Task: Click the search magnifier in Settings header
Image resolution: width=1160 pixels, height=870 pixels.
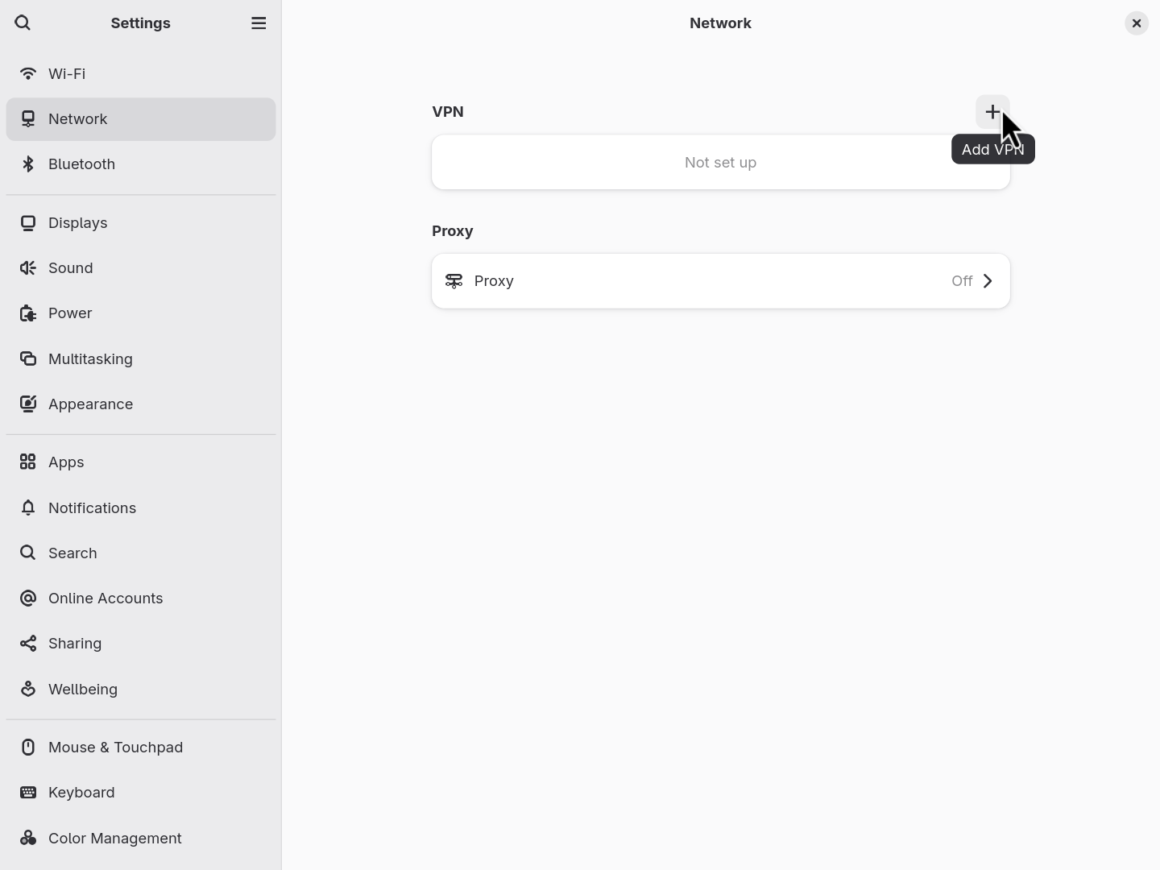Action: [23, 23]
